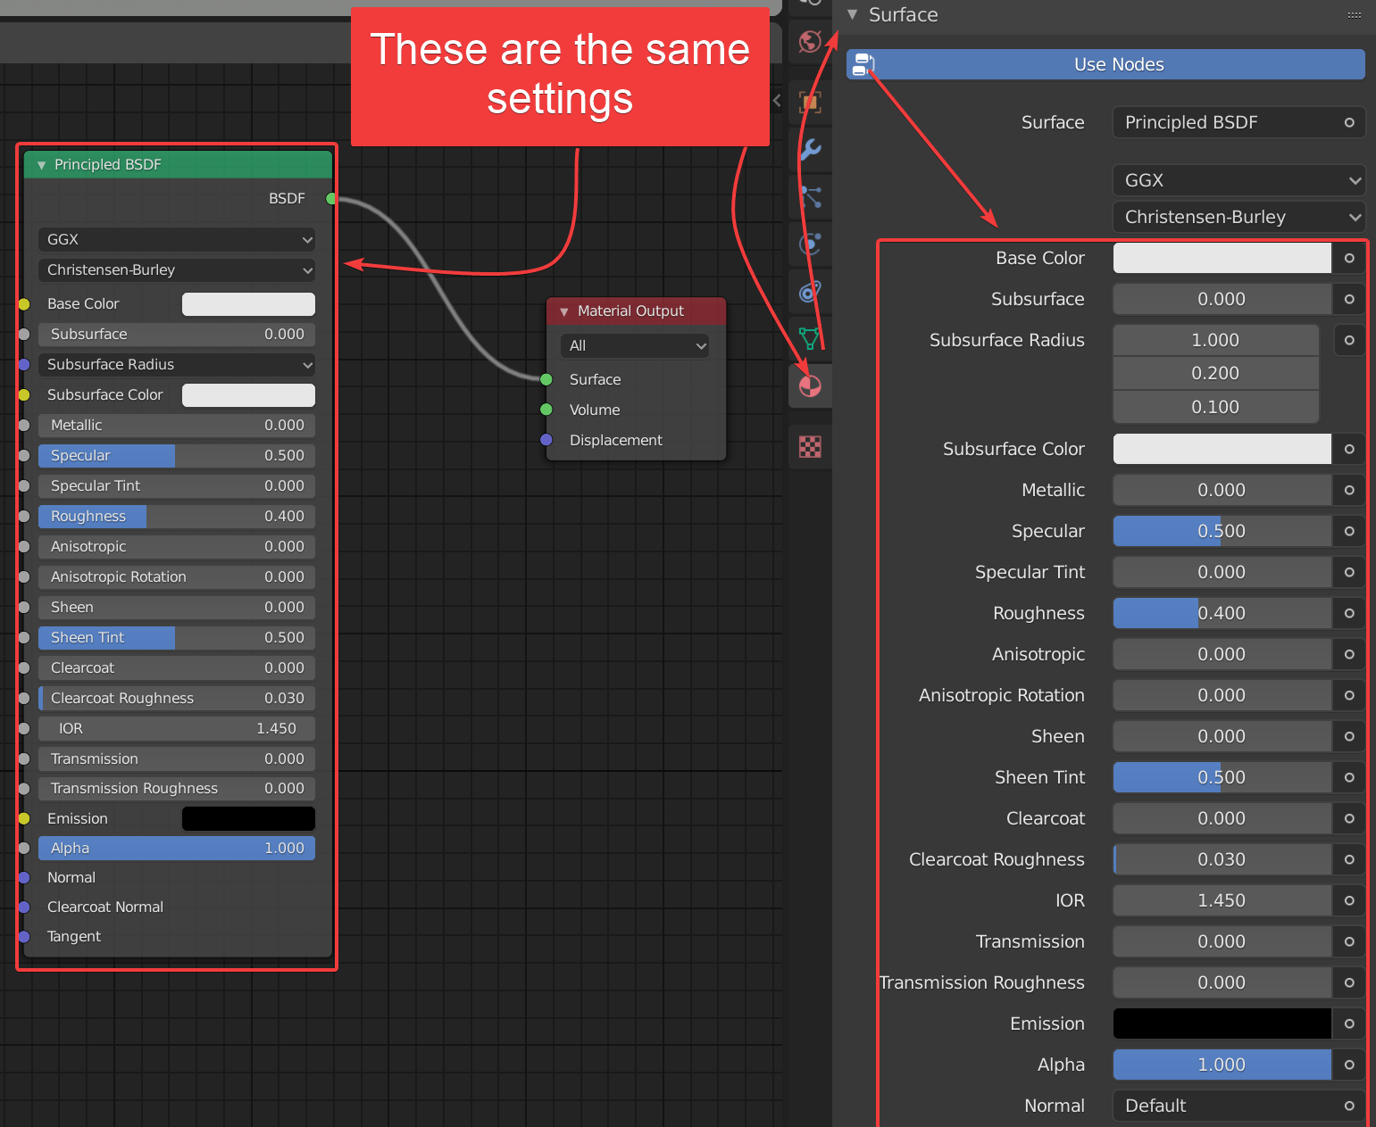Click the new material browse icon
This screenshot has height=1127, width=1376.
pyautogui.click(x=862, y=63)
